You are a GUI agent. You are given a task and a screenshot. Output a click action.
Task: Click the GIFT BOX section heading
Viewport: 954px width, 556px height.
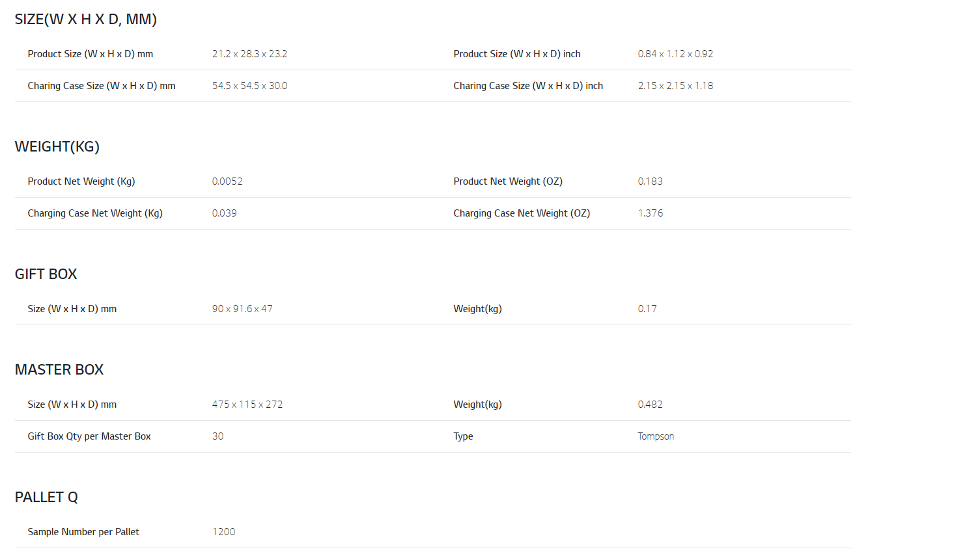46,274
